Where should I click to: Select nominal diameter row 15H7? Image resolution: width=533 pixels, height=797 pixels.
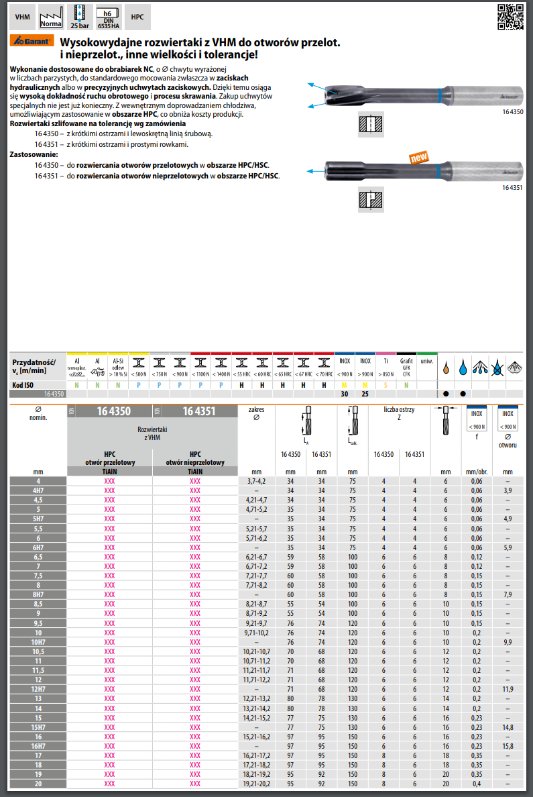coord(38,727)
